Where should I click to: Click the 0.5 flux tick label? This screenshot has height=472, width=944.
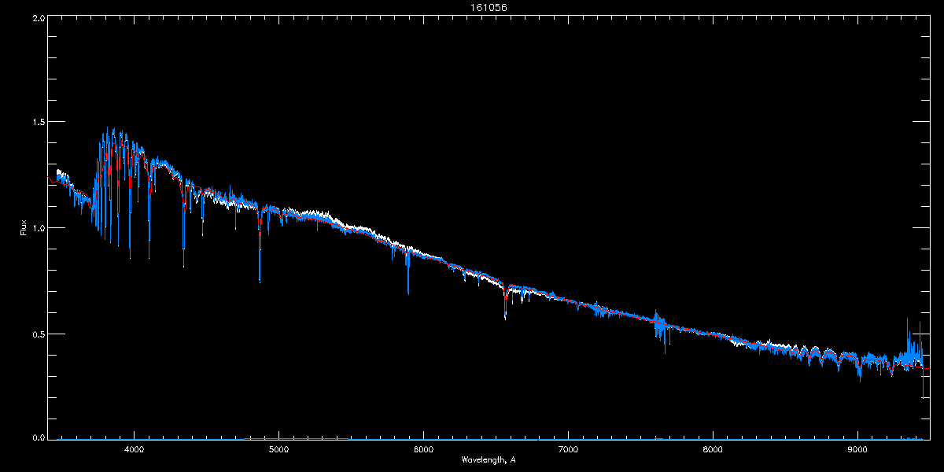[x=38, y=334]
